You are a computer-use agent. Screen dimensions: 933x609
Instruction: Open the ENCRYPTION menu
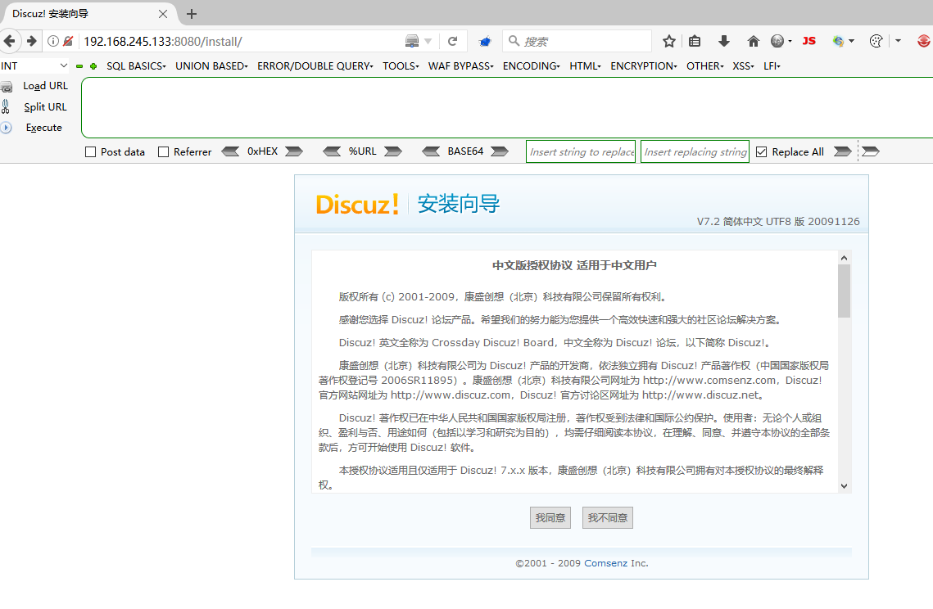tap(644, 66)
